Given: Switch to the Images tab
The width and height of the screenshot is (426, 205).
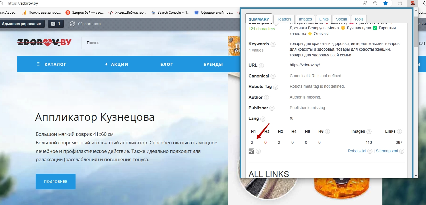Looking at the screenshot, I should pos(305,19).
